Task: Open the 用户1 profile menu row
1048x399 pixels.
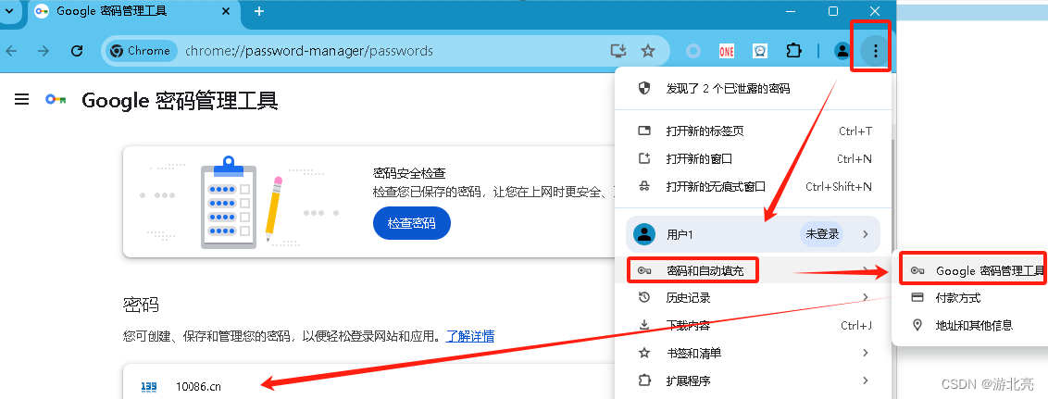Action: click(x=754, y=234)
